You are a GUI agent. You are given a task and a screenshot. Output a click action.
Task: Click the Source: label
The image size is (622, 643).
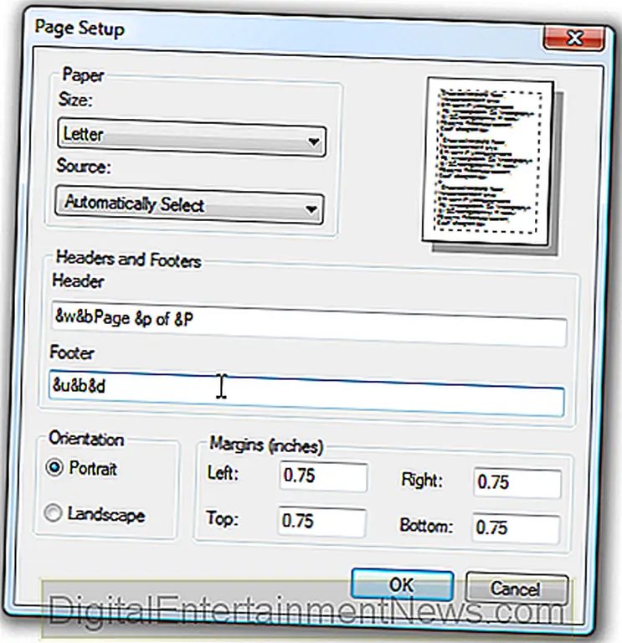click(84, 166)
